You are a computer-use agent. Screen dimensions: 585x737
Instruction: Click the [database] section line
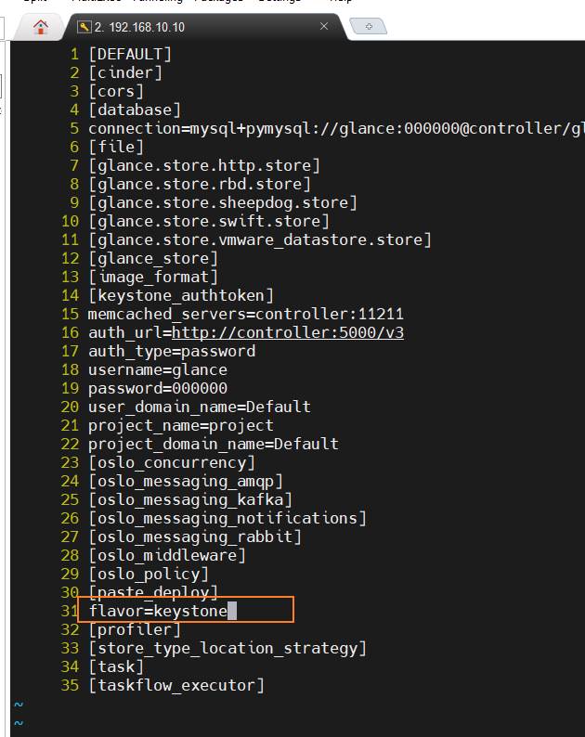click(x=135, y=110)
